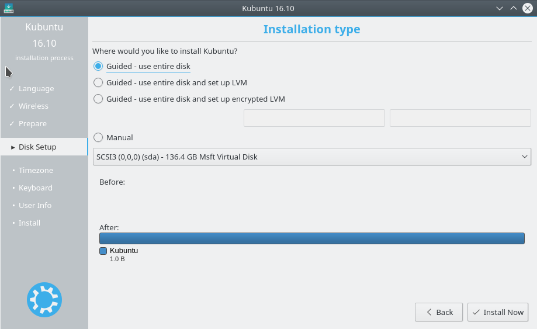The image size is (537, 329).
Task: Choose the Manual partitioning radio button
Action: tap(113, 138)
